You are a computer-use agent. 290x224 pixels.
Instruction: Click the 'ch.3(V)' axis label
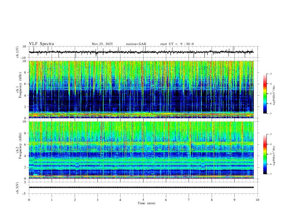[x=18, y=188]
